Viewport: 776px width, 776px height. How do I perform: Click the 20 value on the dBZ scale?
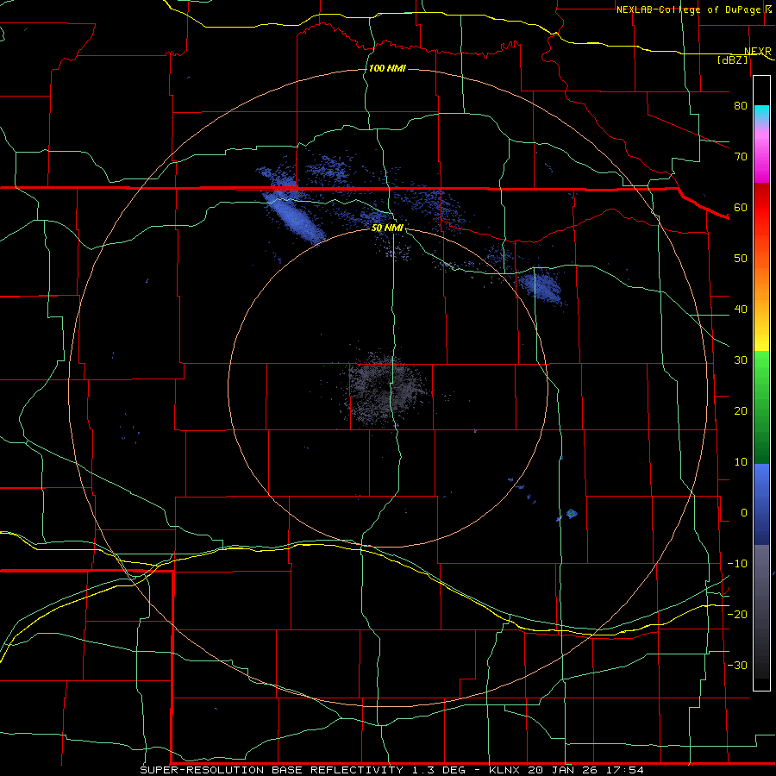pos(741,411)
